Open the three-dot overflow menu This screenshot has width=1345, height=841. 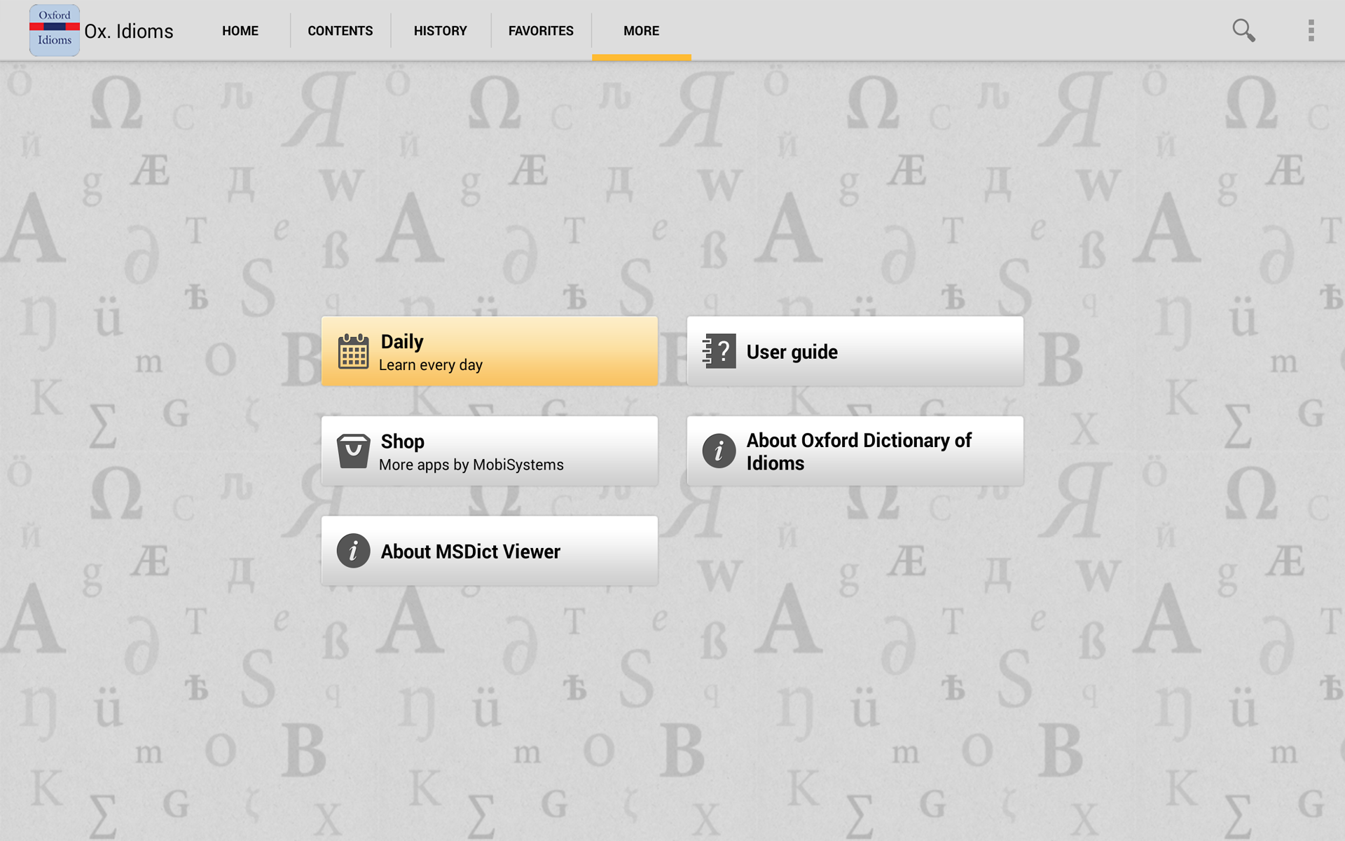tap(1311, 30)
